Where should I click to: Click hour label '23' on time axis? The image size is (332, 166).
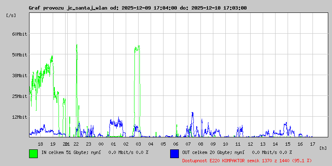(x=88, y=144)
